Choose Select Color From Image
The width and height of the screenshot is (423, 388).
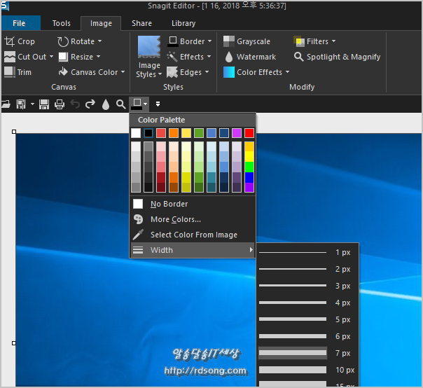(193, 235)
